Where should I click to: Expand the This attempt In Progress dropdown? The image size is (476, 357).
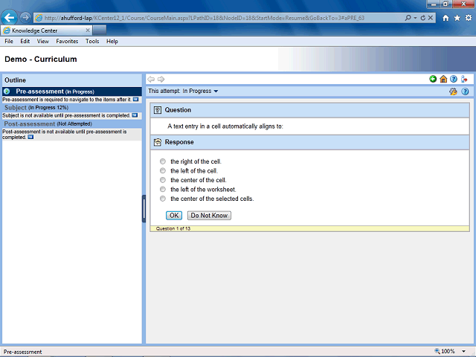click(x=216, y=91)
